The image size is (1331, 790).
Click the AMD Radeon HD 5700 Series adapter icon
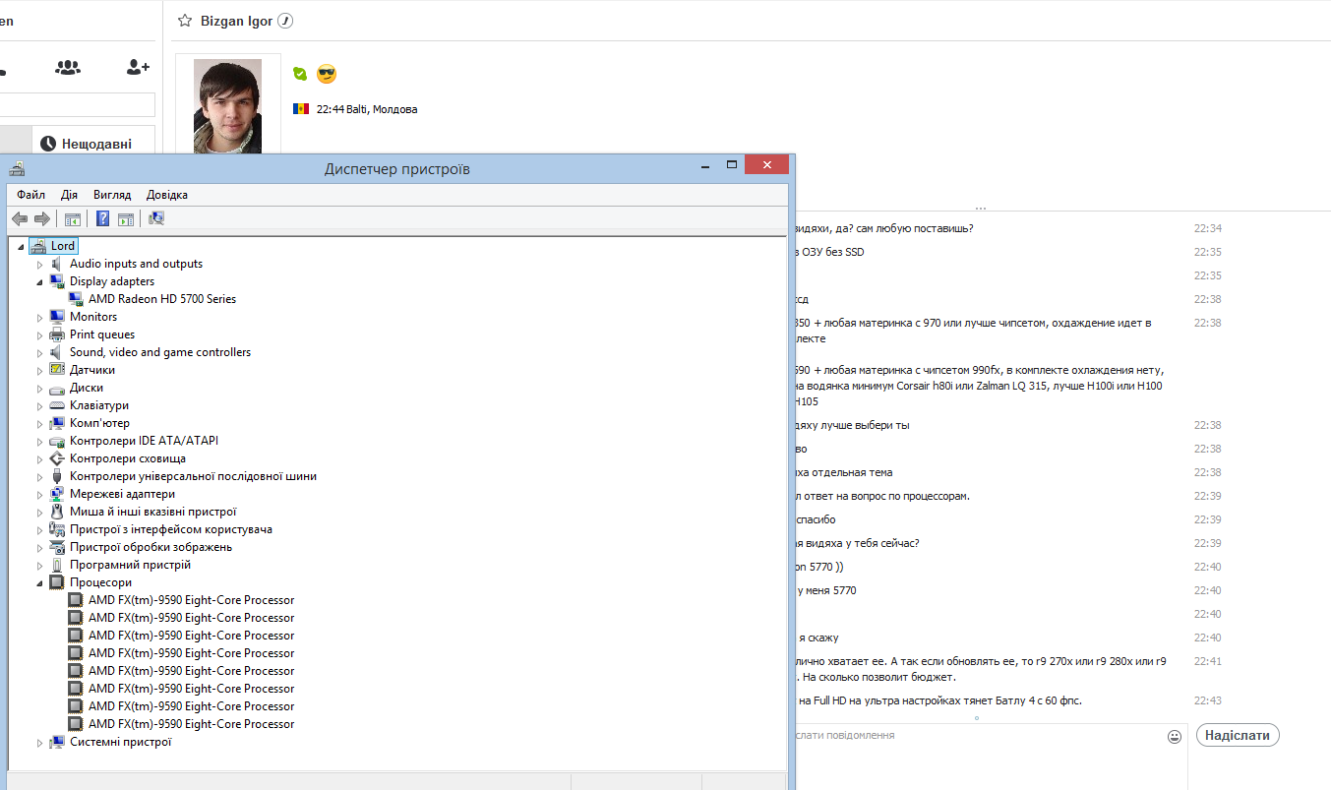coord(76,299)
